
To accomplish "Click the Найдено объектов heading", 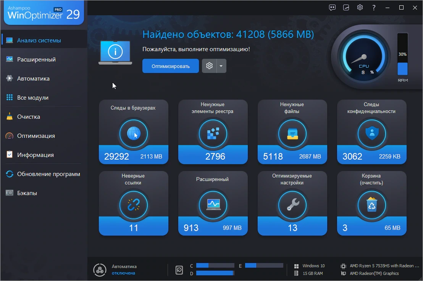I will tap(228, 34).
